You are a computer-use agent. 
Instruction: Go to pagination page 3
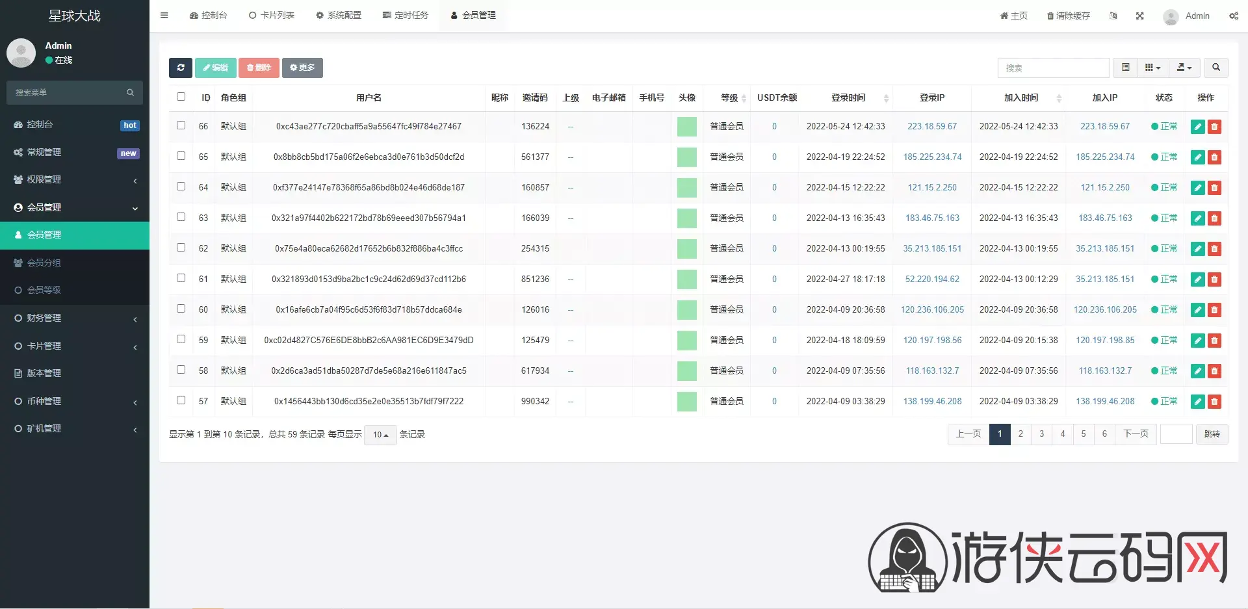(1041, 434)
